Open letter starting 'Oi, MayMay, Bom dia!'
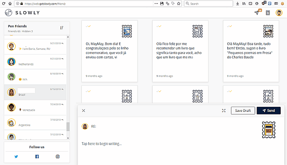Viewport: 287px width, 165px height. [x=109, y=51]
